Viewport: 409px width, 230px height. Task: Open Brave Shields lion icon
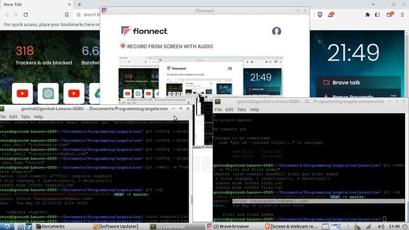(x=320, y=15)
